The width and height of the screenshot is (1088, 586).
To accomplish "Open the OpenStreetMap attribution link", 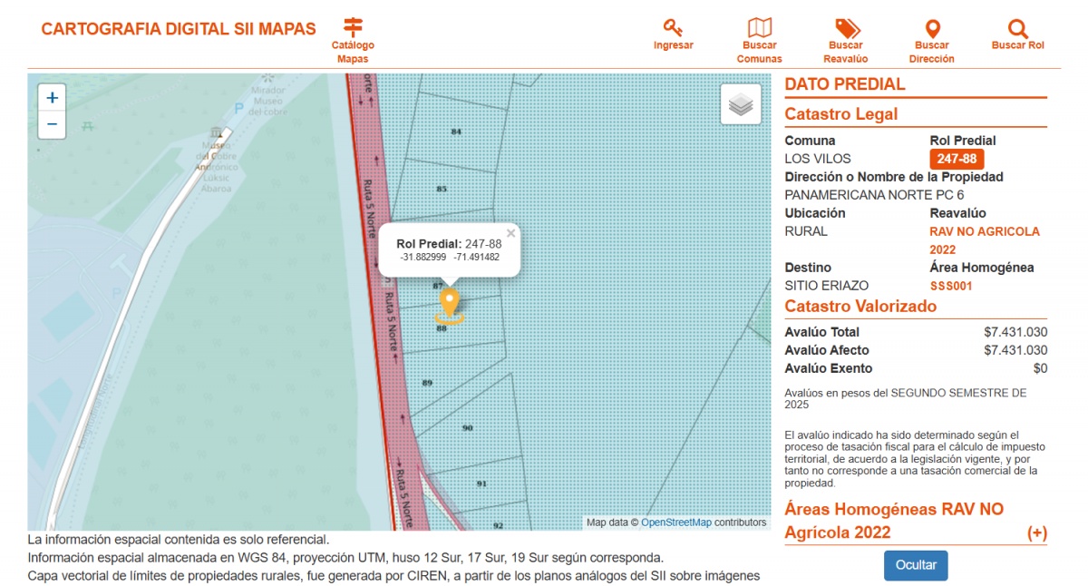I will pyautogui.click(x=675, y=523).
